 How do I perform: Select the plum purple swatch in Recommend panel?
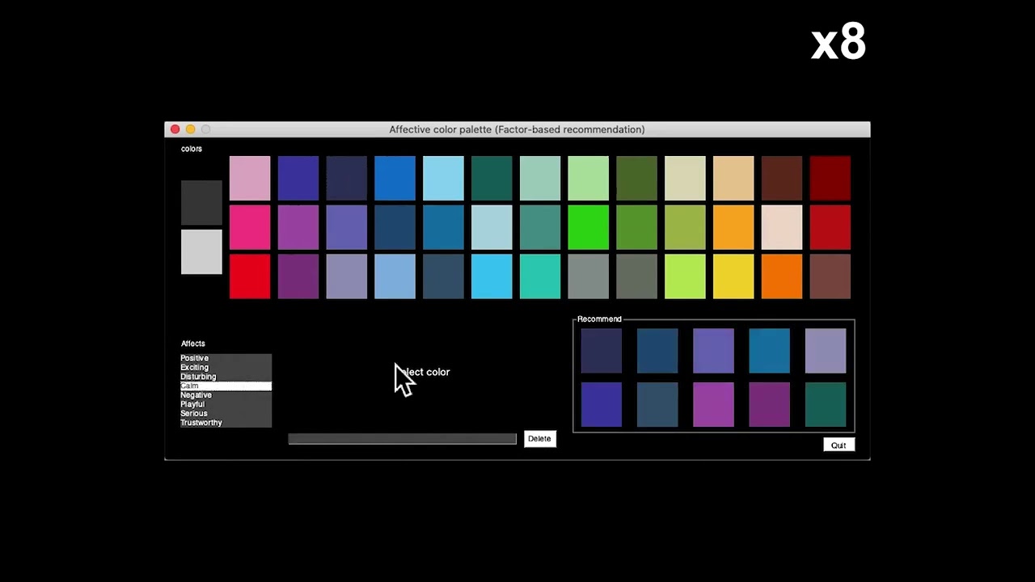point(770,404)
